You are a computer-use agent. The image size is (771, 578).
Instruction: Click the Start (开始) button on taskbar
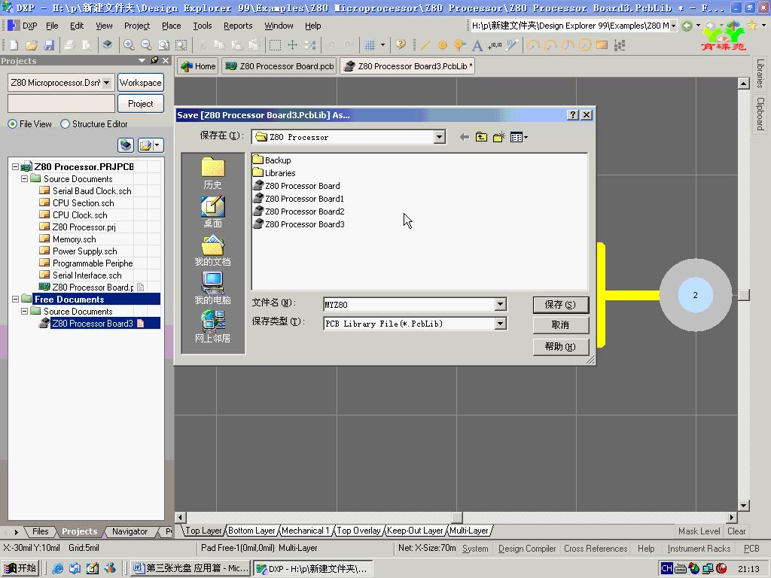pos(20,568)
